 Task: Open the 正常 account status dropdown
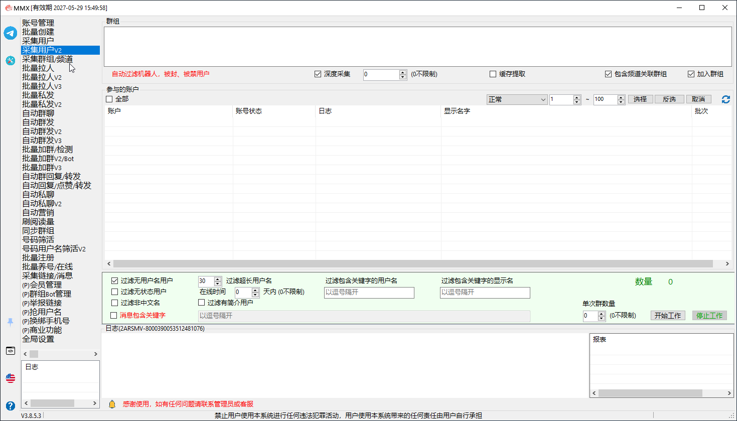pyautogui.click(x=517, y=99)
